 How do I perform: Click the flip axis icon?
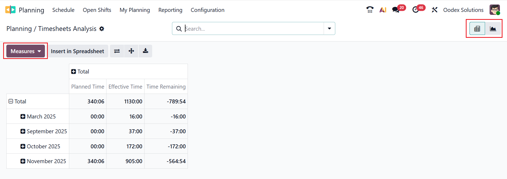point(117,51)
